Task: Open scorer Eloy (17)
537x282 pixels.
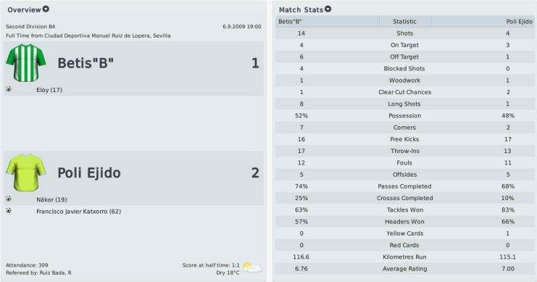Action: pyautogui.click(x=49, y=90)
